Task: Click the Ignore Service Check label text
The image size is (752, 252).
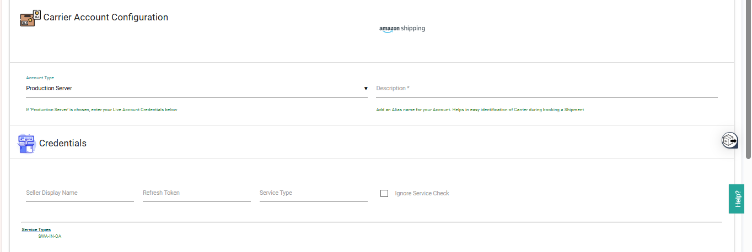Action: click(x=422, y=193)
